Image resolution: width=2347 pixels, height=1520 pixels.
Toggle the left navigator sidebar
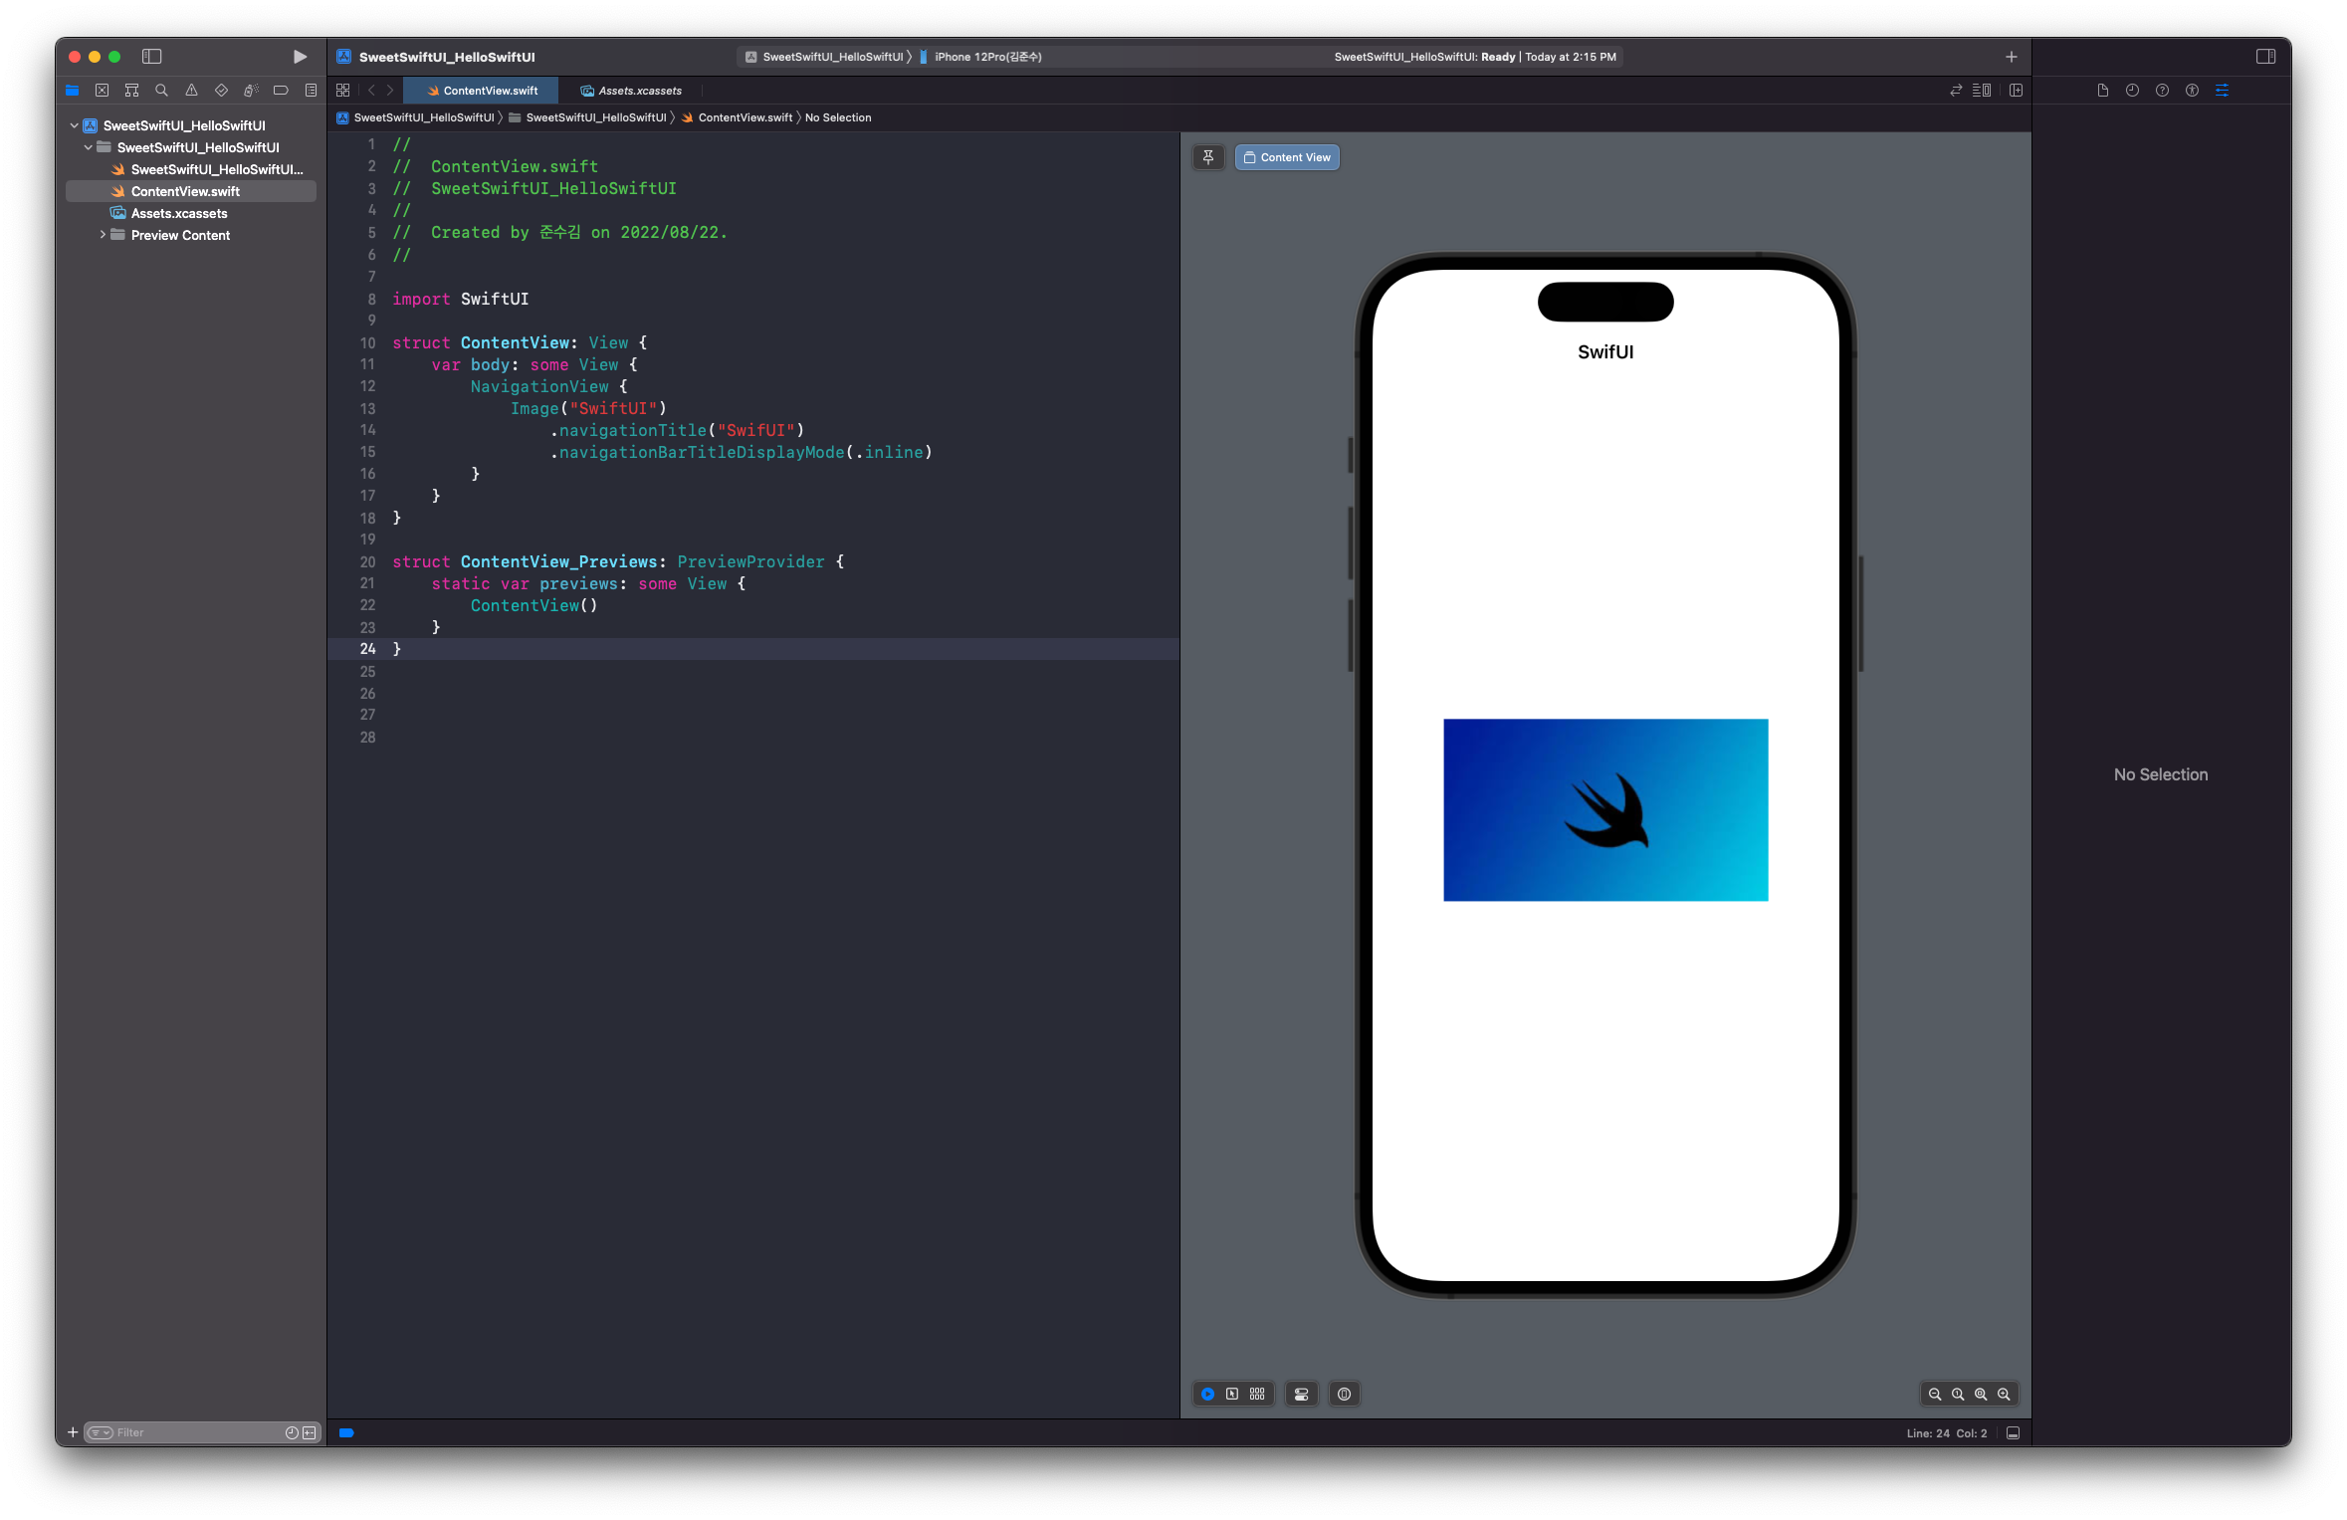click(151, 57)
